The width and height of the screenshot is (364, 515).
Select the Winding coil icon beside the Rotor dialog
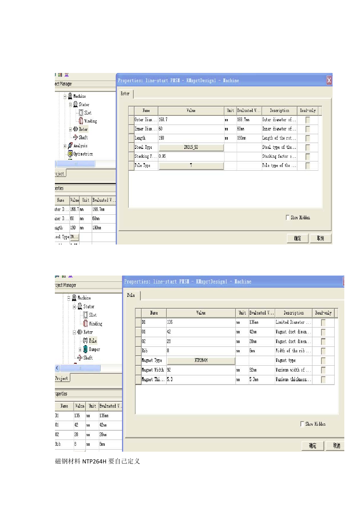[x=81, y=121]
